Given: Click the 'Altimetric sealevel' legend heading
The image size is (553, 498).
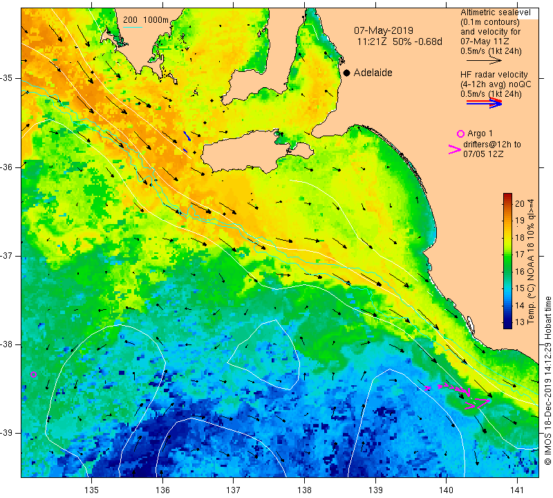Looking at the screenshot, I should pyautogui.click(x=495, y=12).
